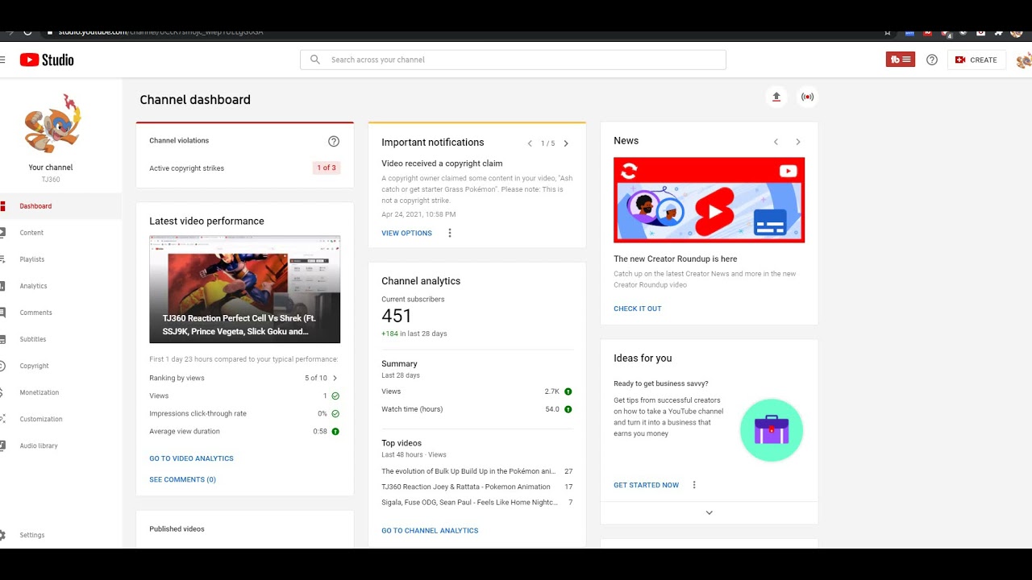Open top video 'The evolution of Bulk Up'

pos(468,471)
